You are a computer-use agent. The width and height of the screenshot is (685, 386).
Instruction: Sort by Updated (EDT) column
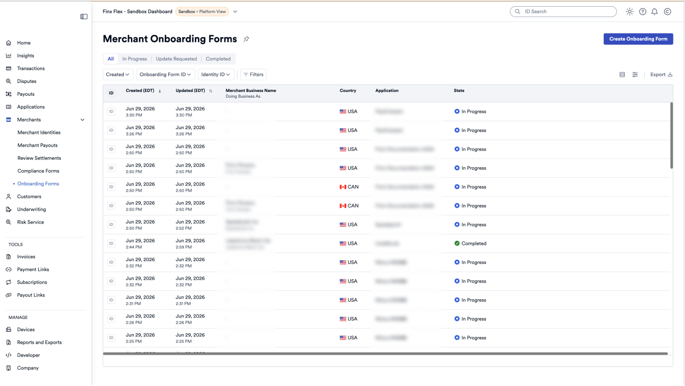point(194,91)
